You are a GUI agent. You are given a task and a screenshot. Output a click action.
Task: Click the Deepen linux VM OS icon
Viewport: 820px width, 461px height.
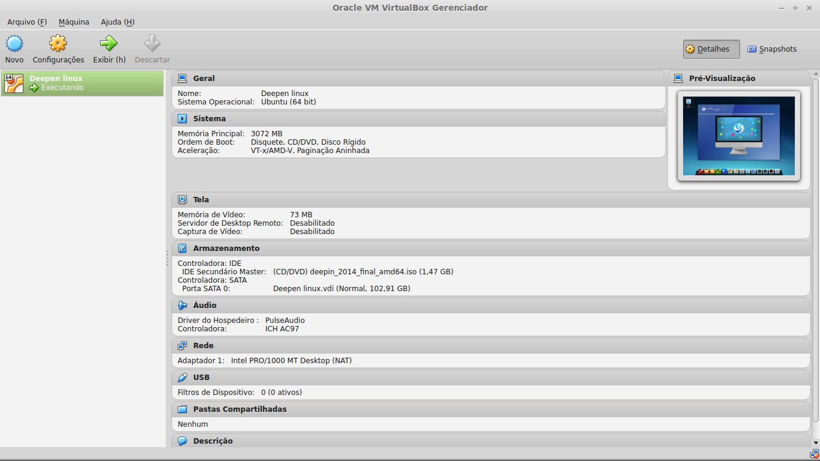[x=14, y=83]
